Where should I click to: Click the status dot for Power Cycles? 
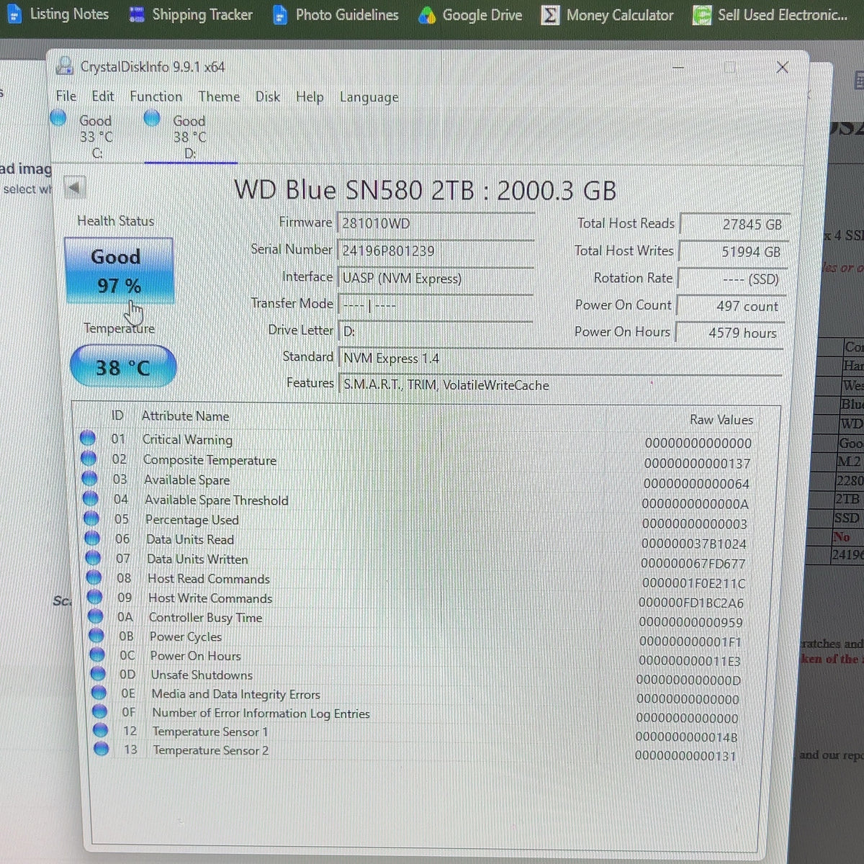click(x=96, y=635)
